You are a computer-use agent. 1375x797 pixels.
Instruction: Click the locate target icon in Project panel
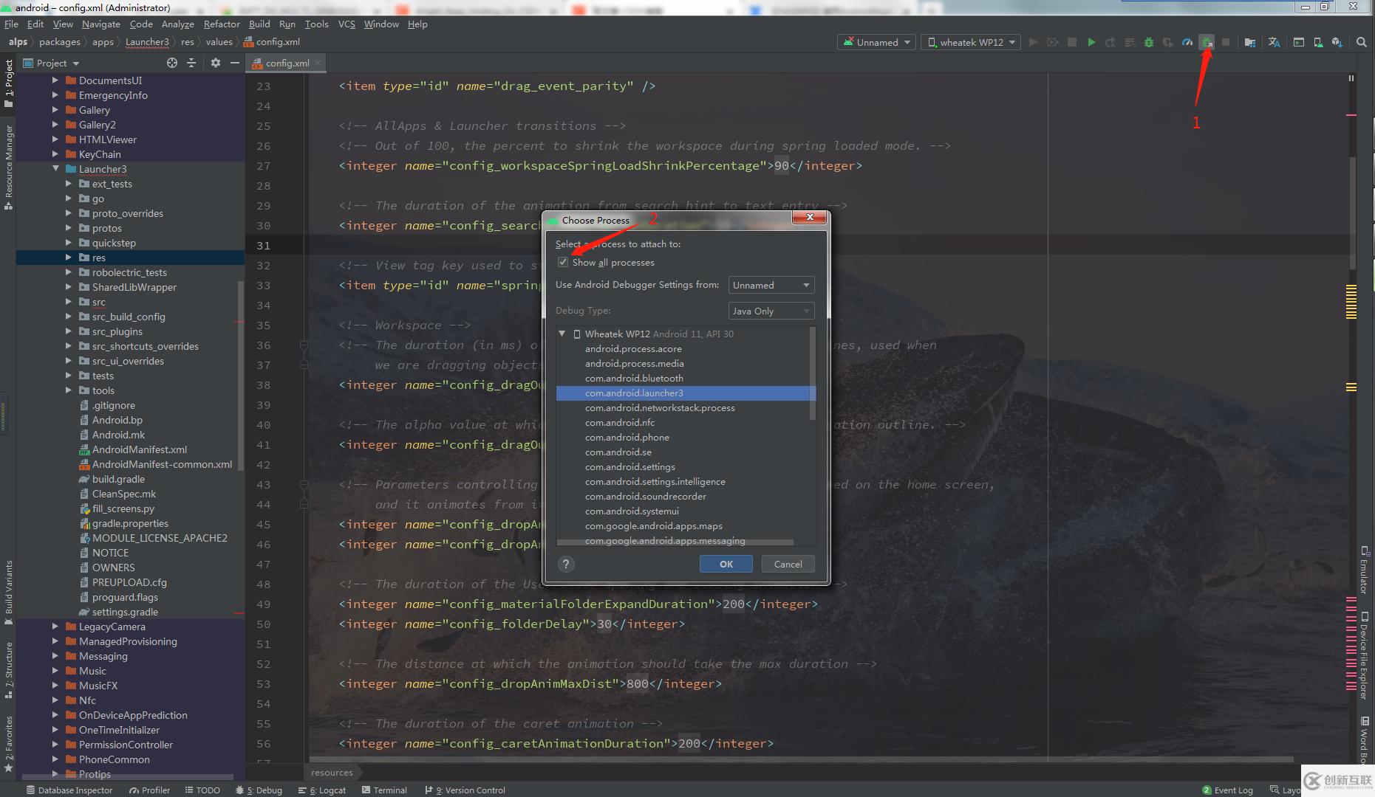tap(172, 63)
